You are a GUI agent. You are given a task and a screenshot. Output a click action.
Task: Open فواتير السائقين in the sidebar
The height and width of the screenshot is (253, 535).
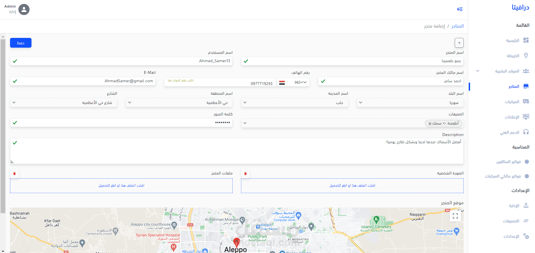coord(509,162)
